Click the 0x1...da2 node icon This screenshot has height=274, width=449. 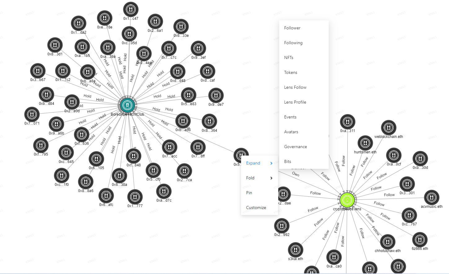point(79,24)
